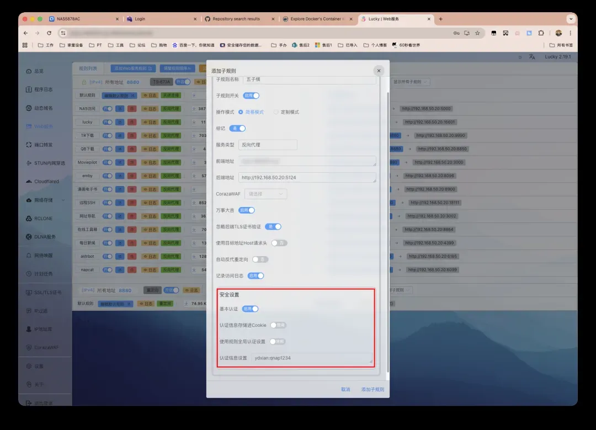The image size is (596, 430).
Task: Click the 添加子规则 confirm button
Action: coord(372,389)
